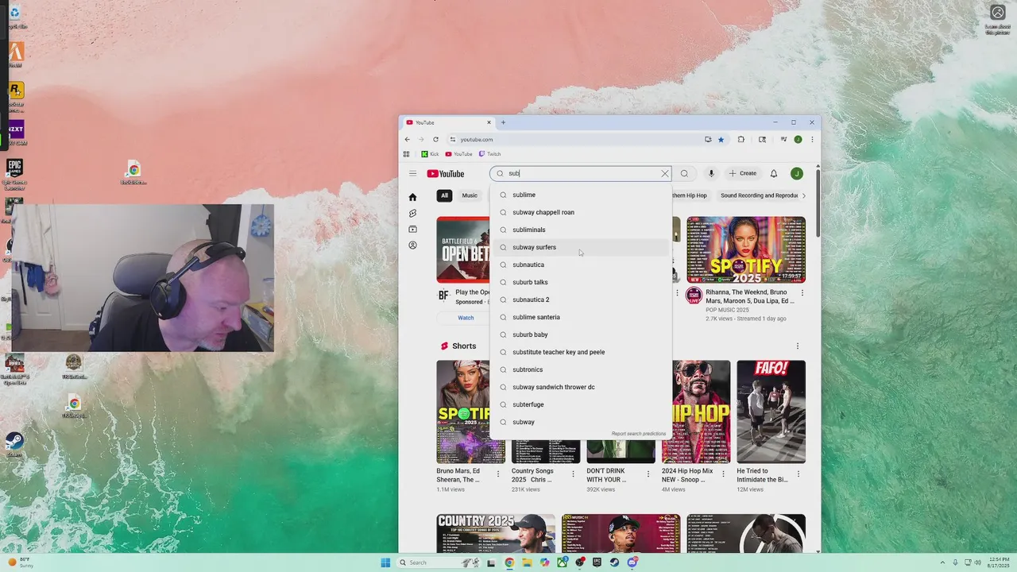Click the Windows taskbar search box
Viewport: 1017px width, 572px height.
tap(438, 562)
